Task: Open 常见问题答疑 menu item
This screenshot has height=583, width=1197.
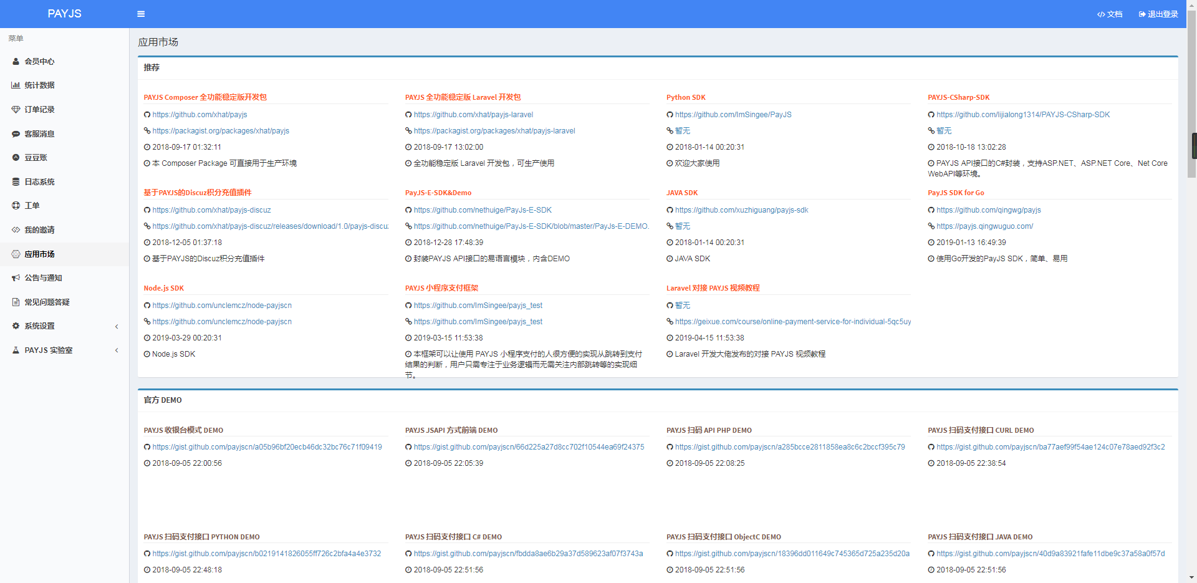Action: point(65,302)
